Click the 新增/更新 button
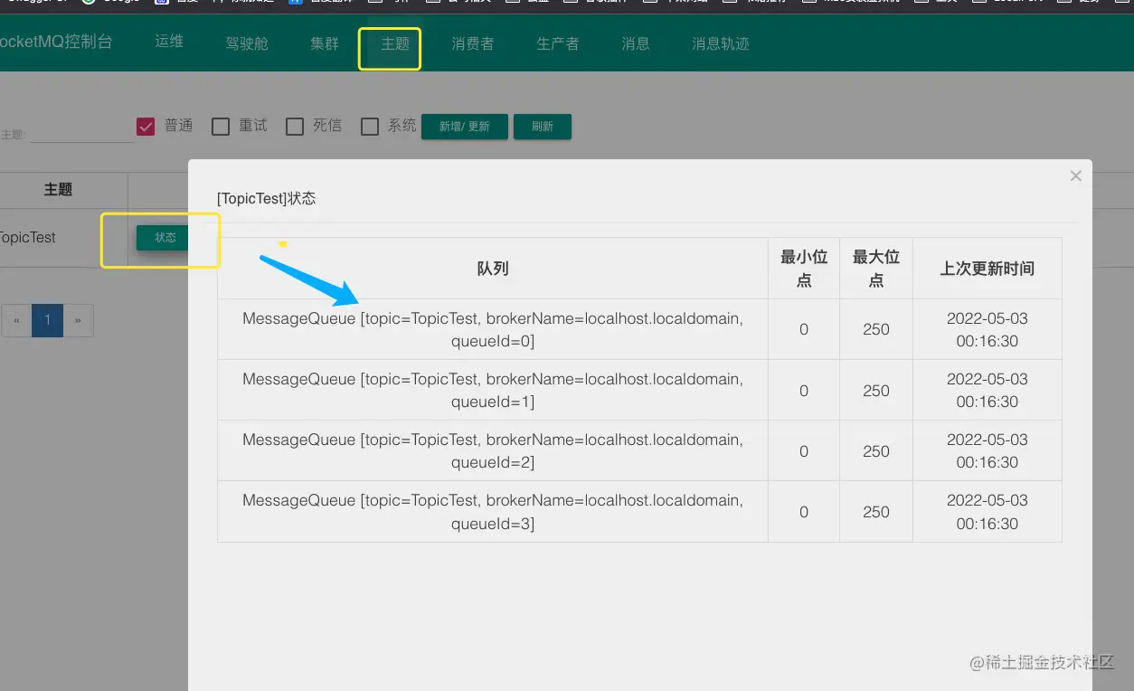1134x691 pixels. tap(465, 127)
